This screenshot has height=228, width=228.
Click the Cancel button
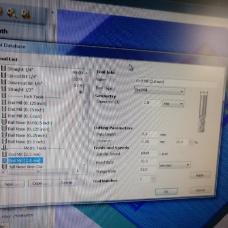[x=200, y=190]
